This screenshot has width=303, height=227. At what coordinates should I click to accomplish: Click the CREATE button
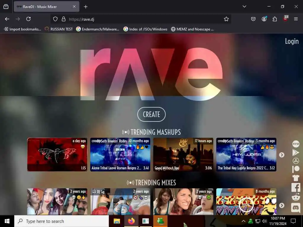151,114
